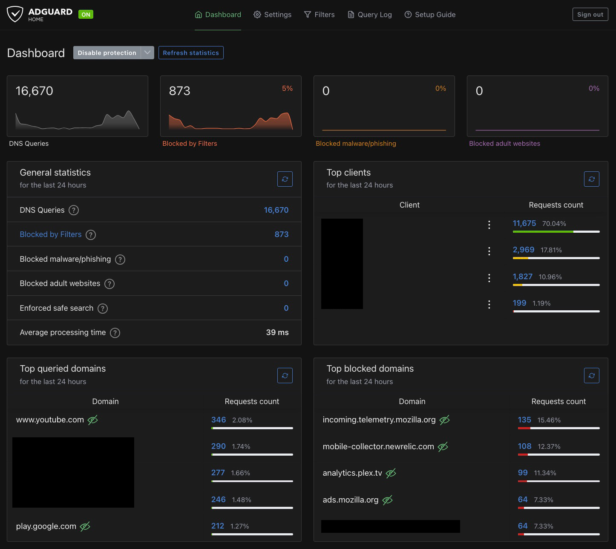
Task: Open the Filters menu
Action: 320,14
